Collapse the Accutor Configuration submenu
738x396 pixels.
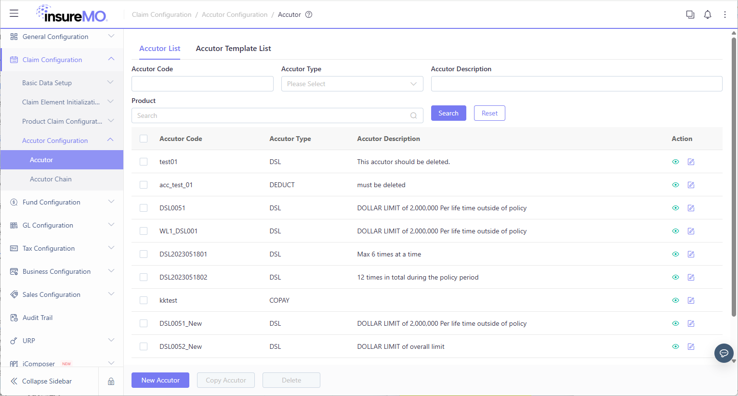(62, 141)
